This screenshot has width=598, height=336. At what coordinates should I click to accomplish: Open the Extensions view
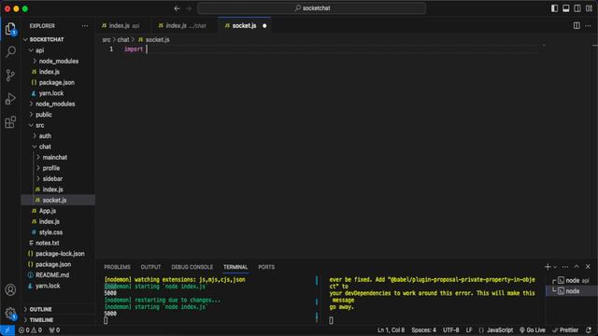(x=10, y=122)
